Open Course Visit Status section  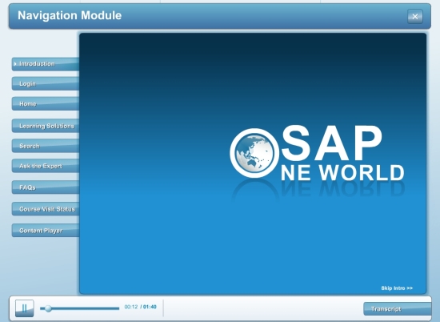pyautogui.click(x=46, y=209)
